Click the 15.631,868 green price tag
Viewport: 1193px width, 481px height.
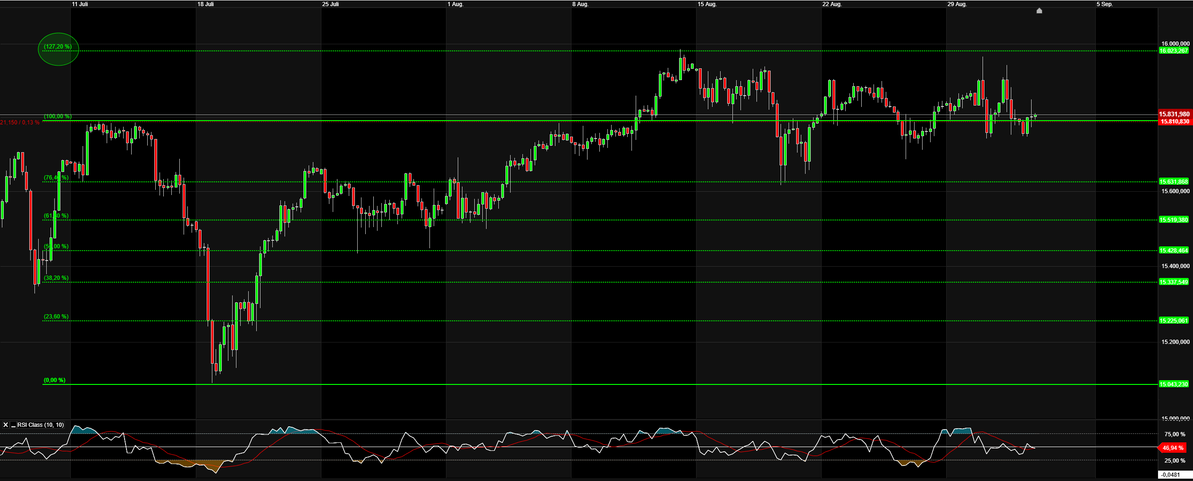point(1174,182)
